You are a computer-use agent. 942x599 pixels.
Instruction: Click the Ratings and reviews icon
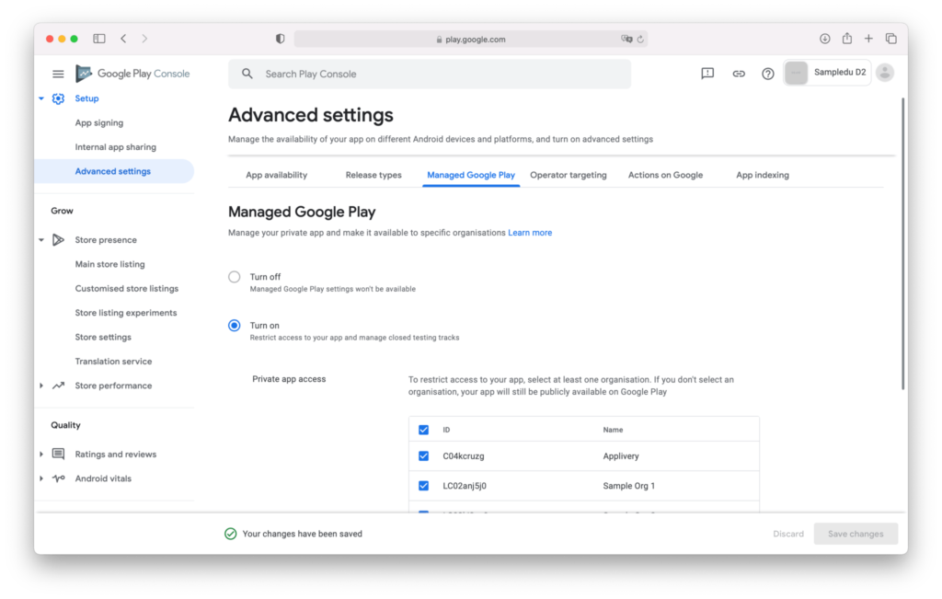coord(59,454)
